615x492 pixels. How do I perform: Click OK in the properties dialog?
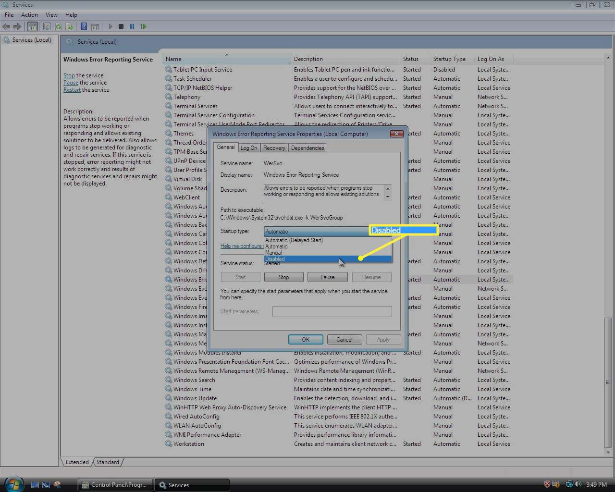pyautogui.click(x=306, y=340)
